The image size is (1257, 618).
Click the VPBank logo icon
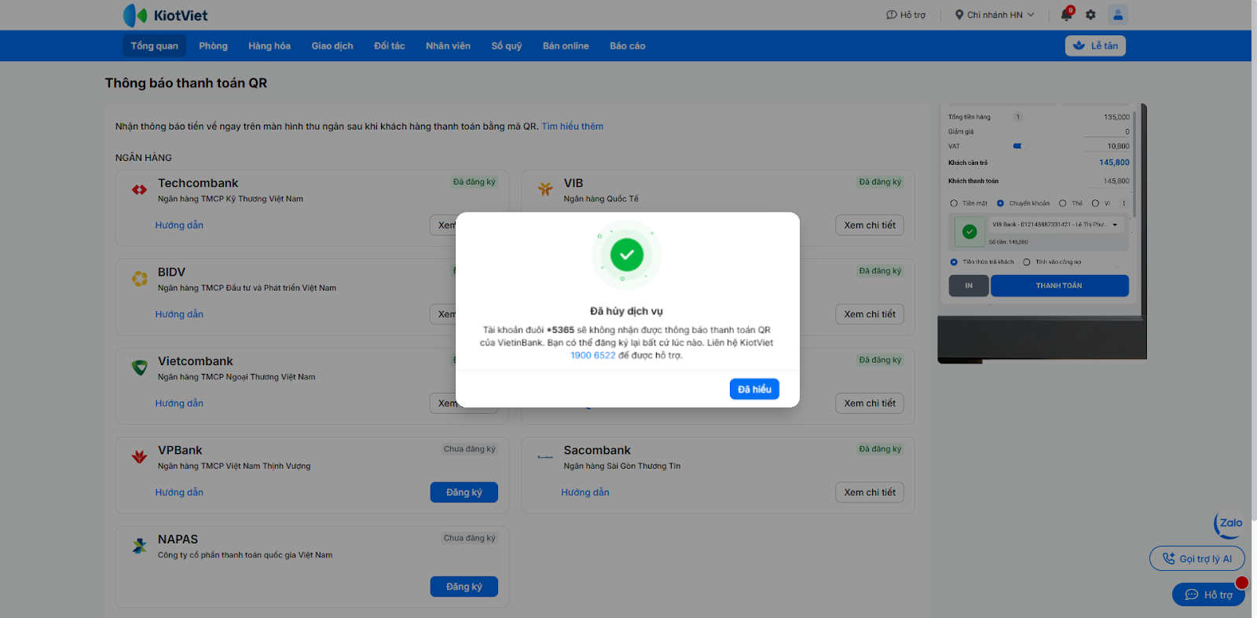pos(139,456)
